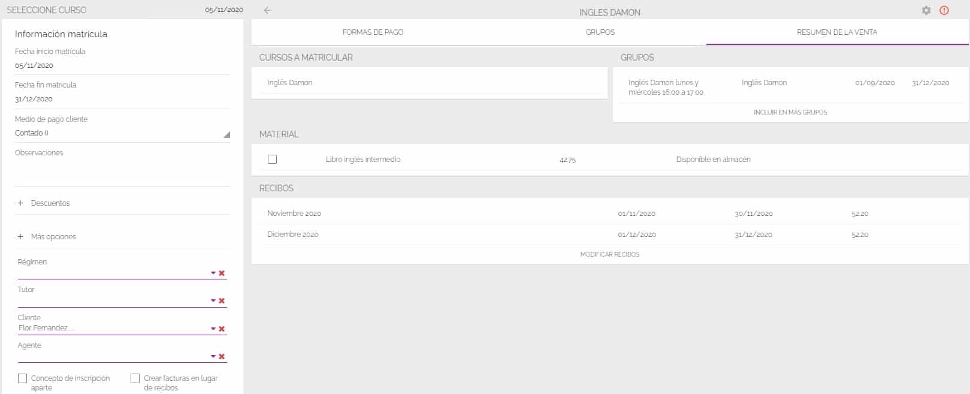970x394 pixels.
Task: Switch to the Formas de pago tab
Action: 373,32
